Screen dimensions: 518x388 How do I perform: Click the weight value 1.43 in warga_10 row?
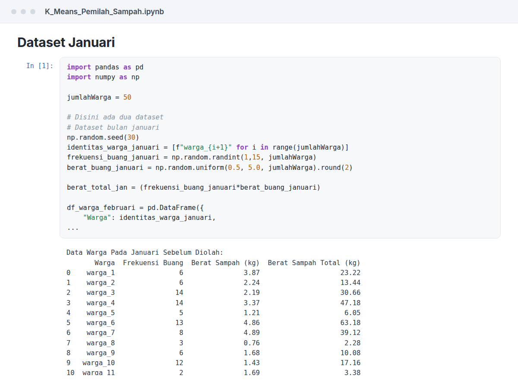coord(252,363)
